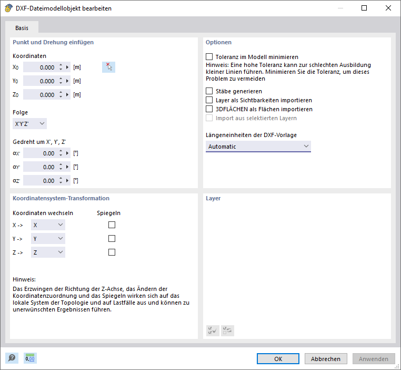
Task: Click the Z0 coordinate input field
Action: (40, 95)
